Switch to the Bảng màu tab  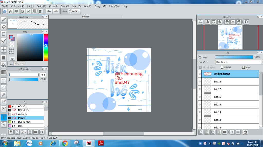tap(19, 64)
